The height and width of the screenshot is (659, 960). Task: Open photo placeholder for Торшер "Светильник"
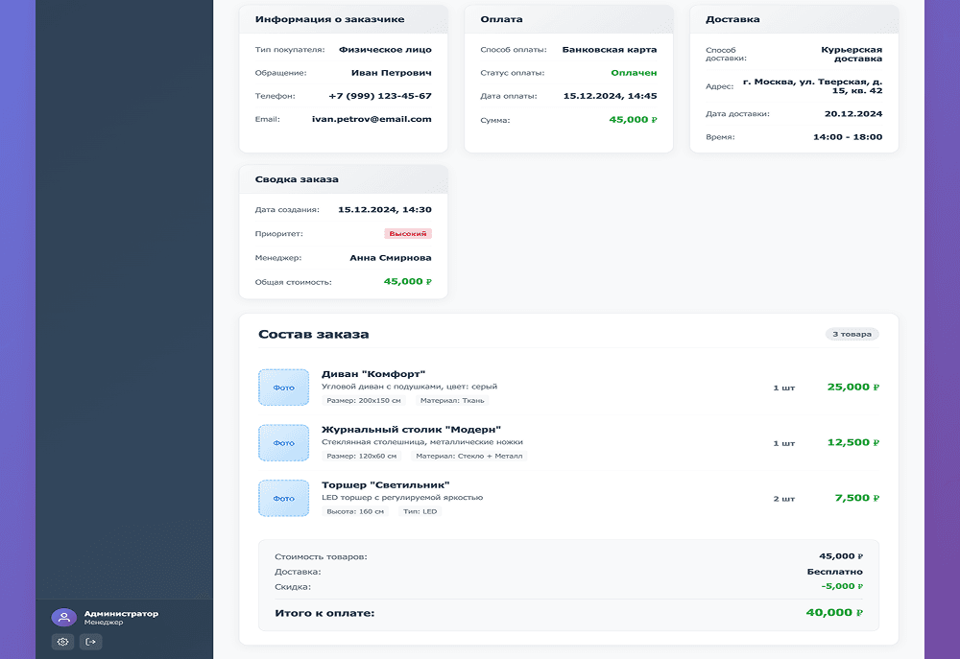click(x=283, y=498)
